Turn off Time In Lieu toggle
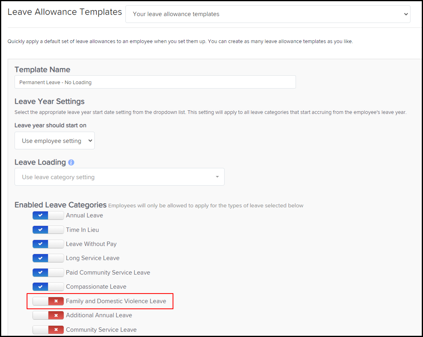The image size is (423, 337). tap(48, 230)
